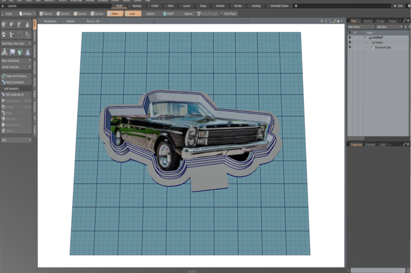Open the Item Menu: New Item dropdown
Viewport: 411px width, 273px height.
coord(16,43)
